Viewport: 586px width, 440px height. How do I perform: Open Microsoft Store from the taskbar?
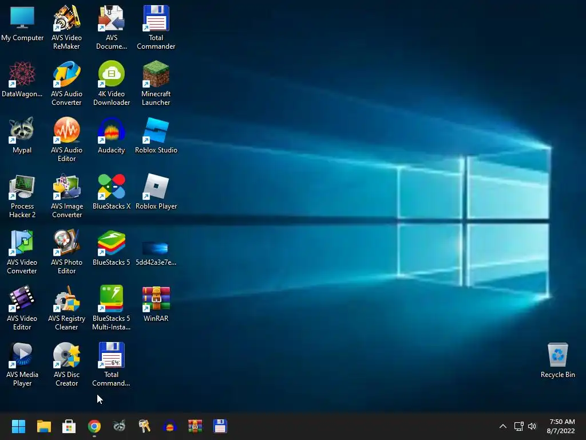pyautogui.click(x=69, y=426)
